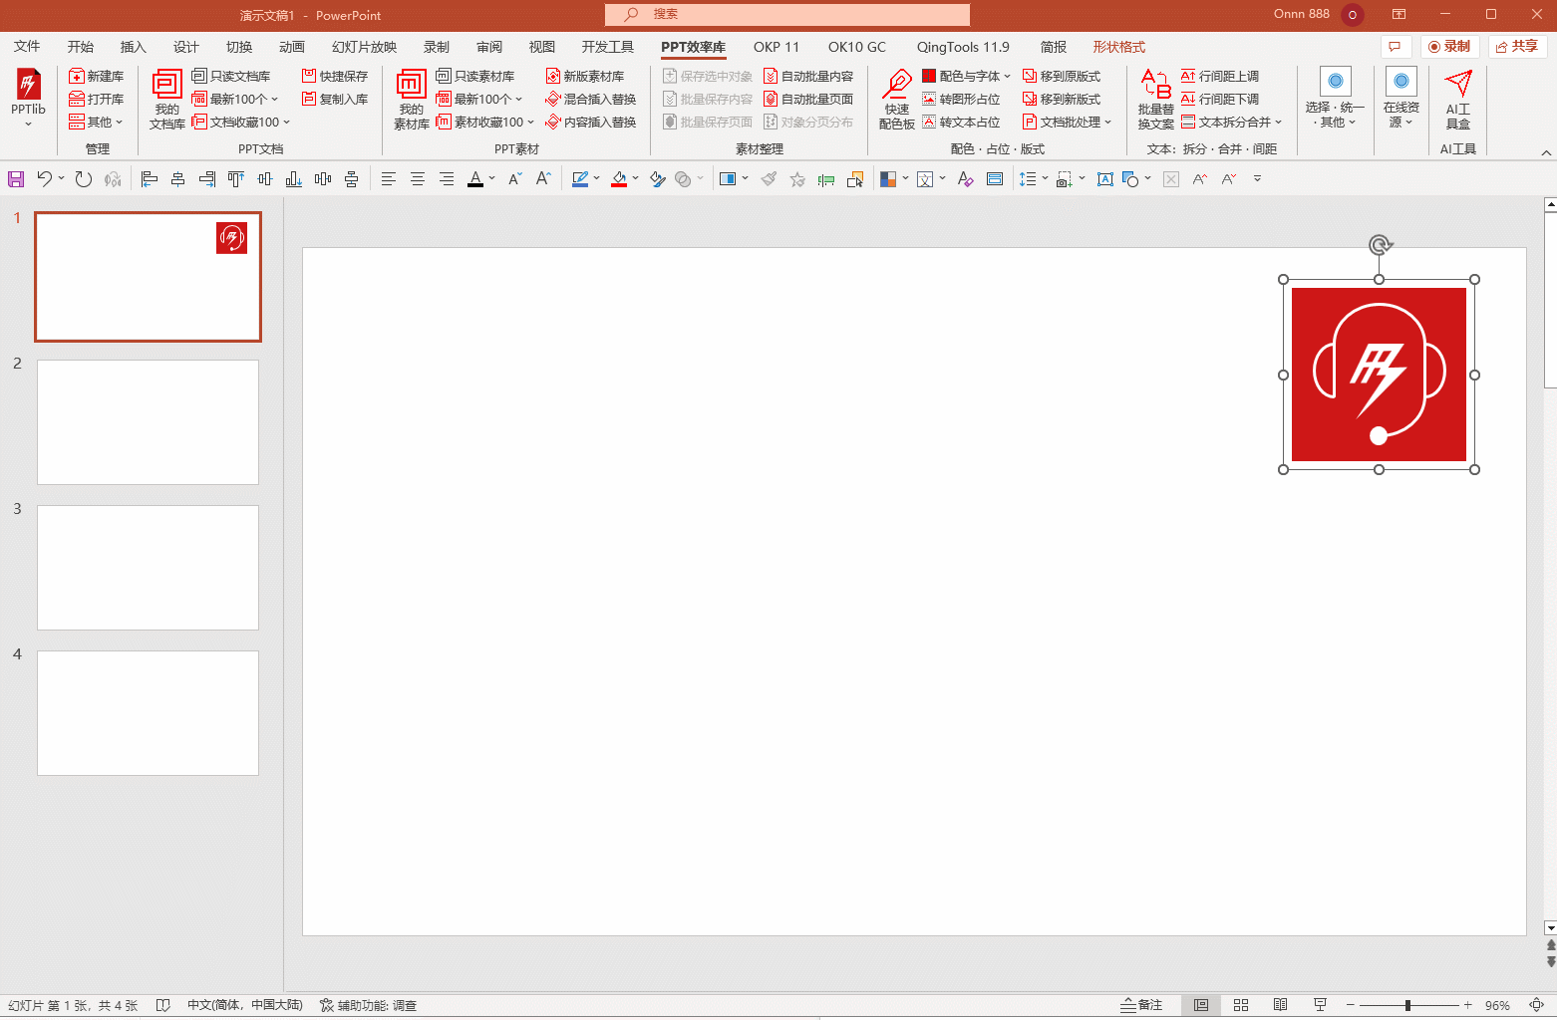This screenshot has width=1557, height=1020.
Task: Click 自动批量内容 batch command
Action: coord(808,76)
